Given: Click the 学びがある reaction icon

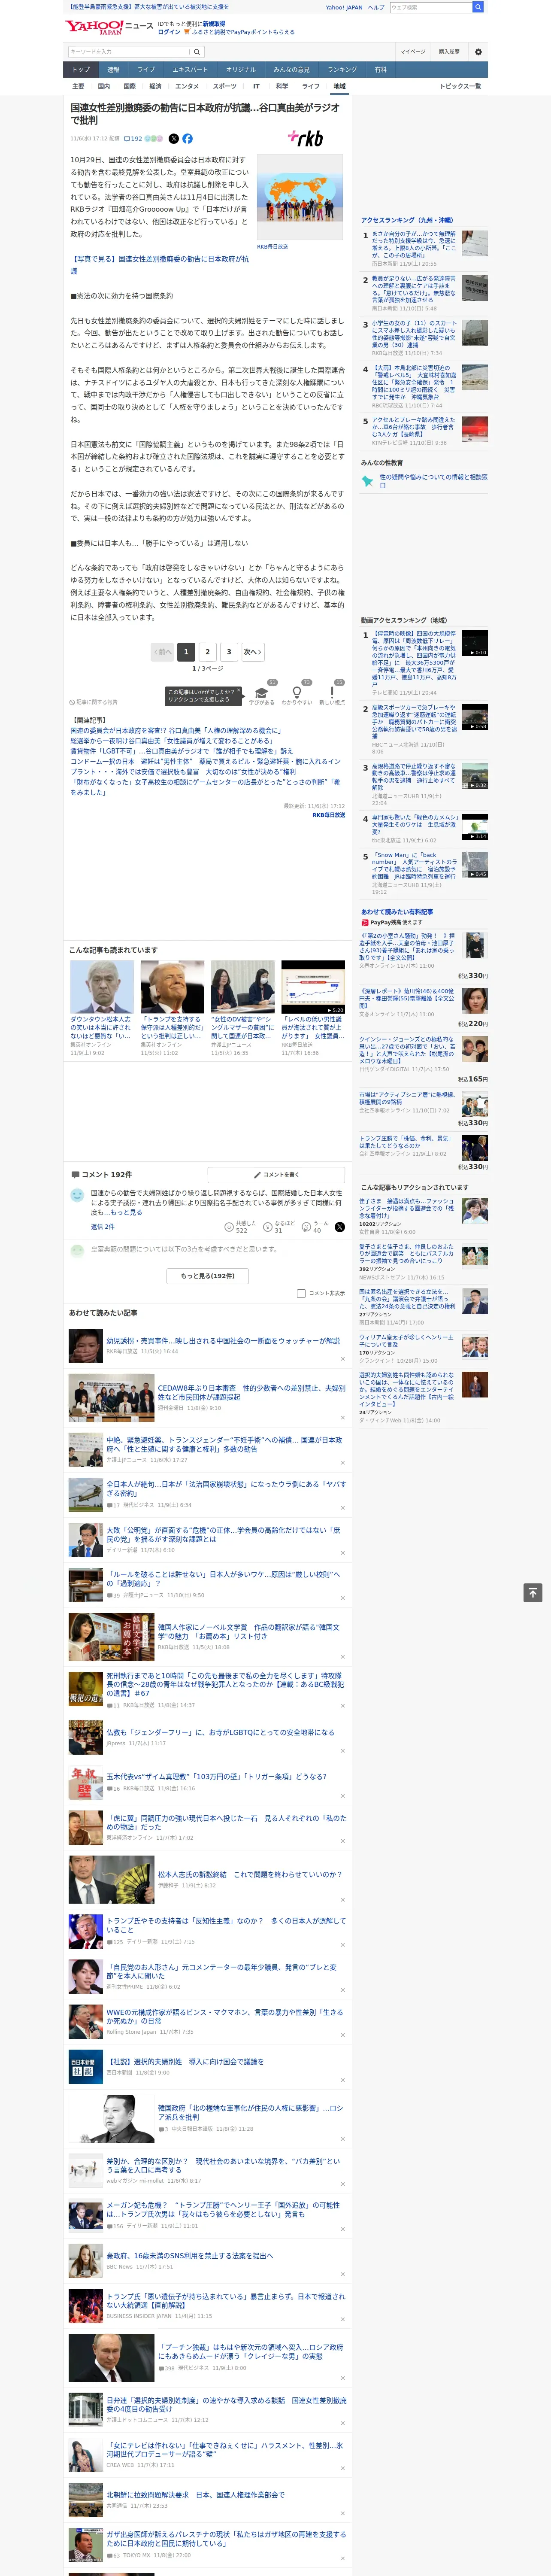Looking at the screenshot, I should tap(262, 692).
